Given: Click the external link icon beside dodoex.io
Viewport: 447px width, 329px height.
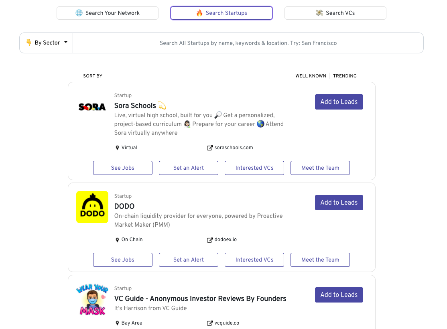Looking at the screenshot, I should coord(210,240).
